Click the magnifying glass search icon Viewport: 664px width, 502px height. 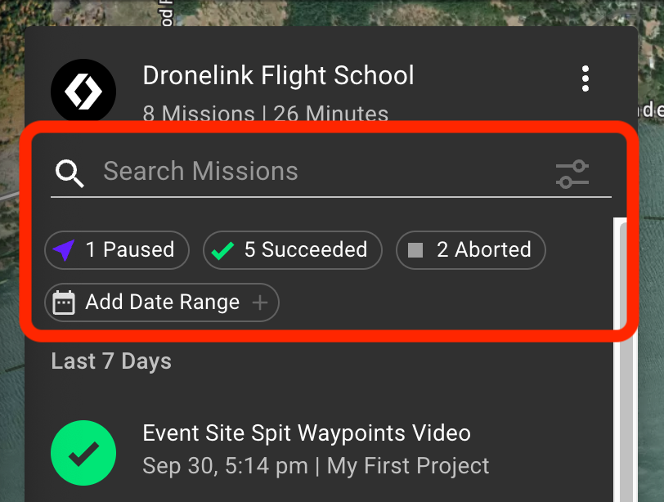tap(70, 173)
